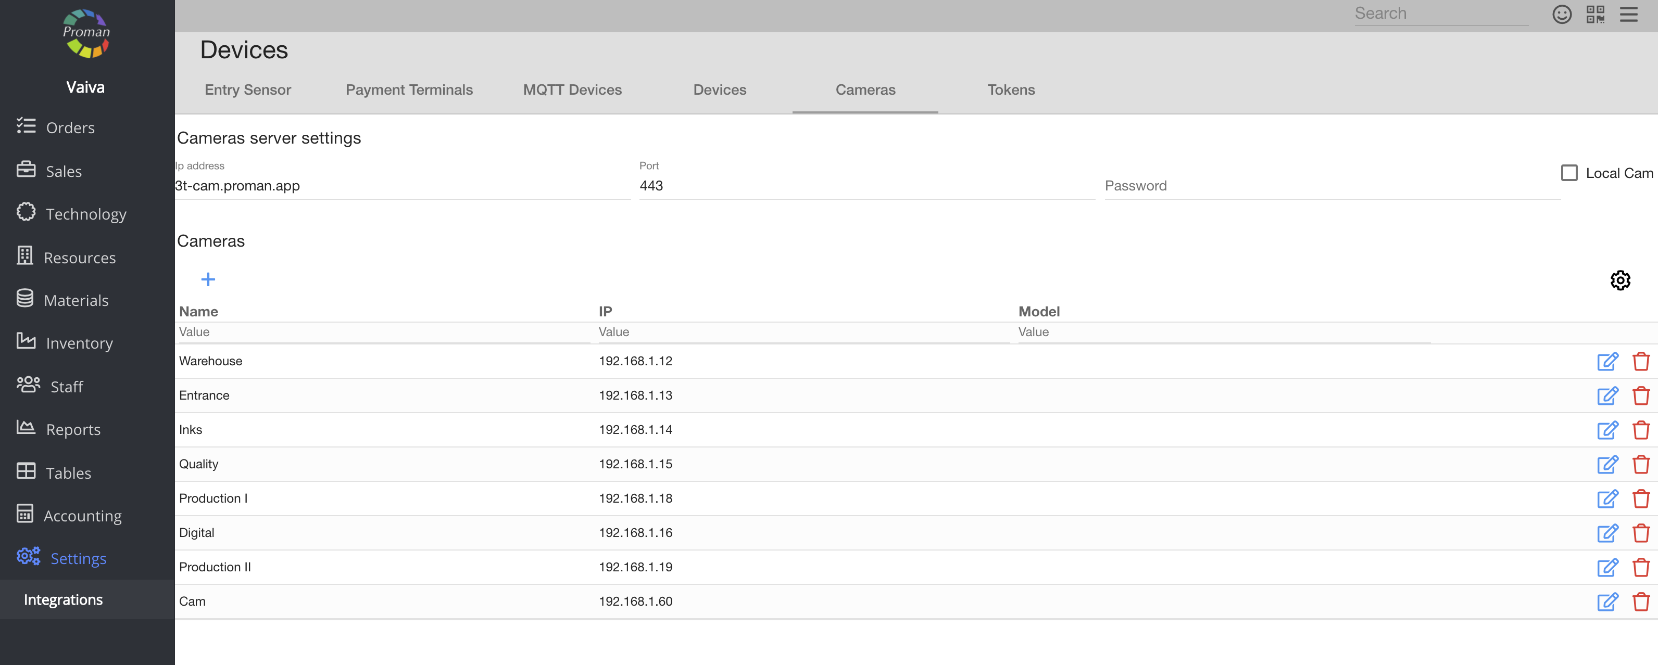The width and height of the screenshot is (1658, 665).
Task: Open the hamburger menu in top bar
Action: tap(1628, 14)
